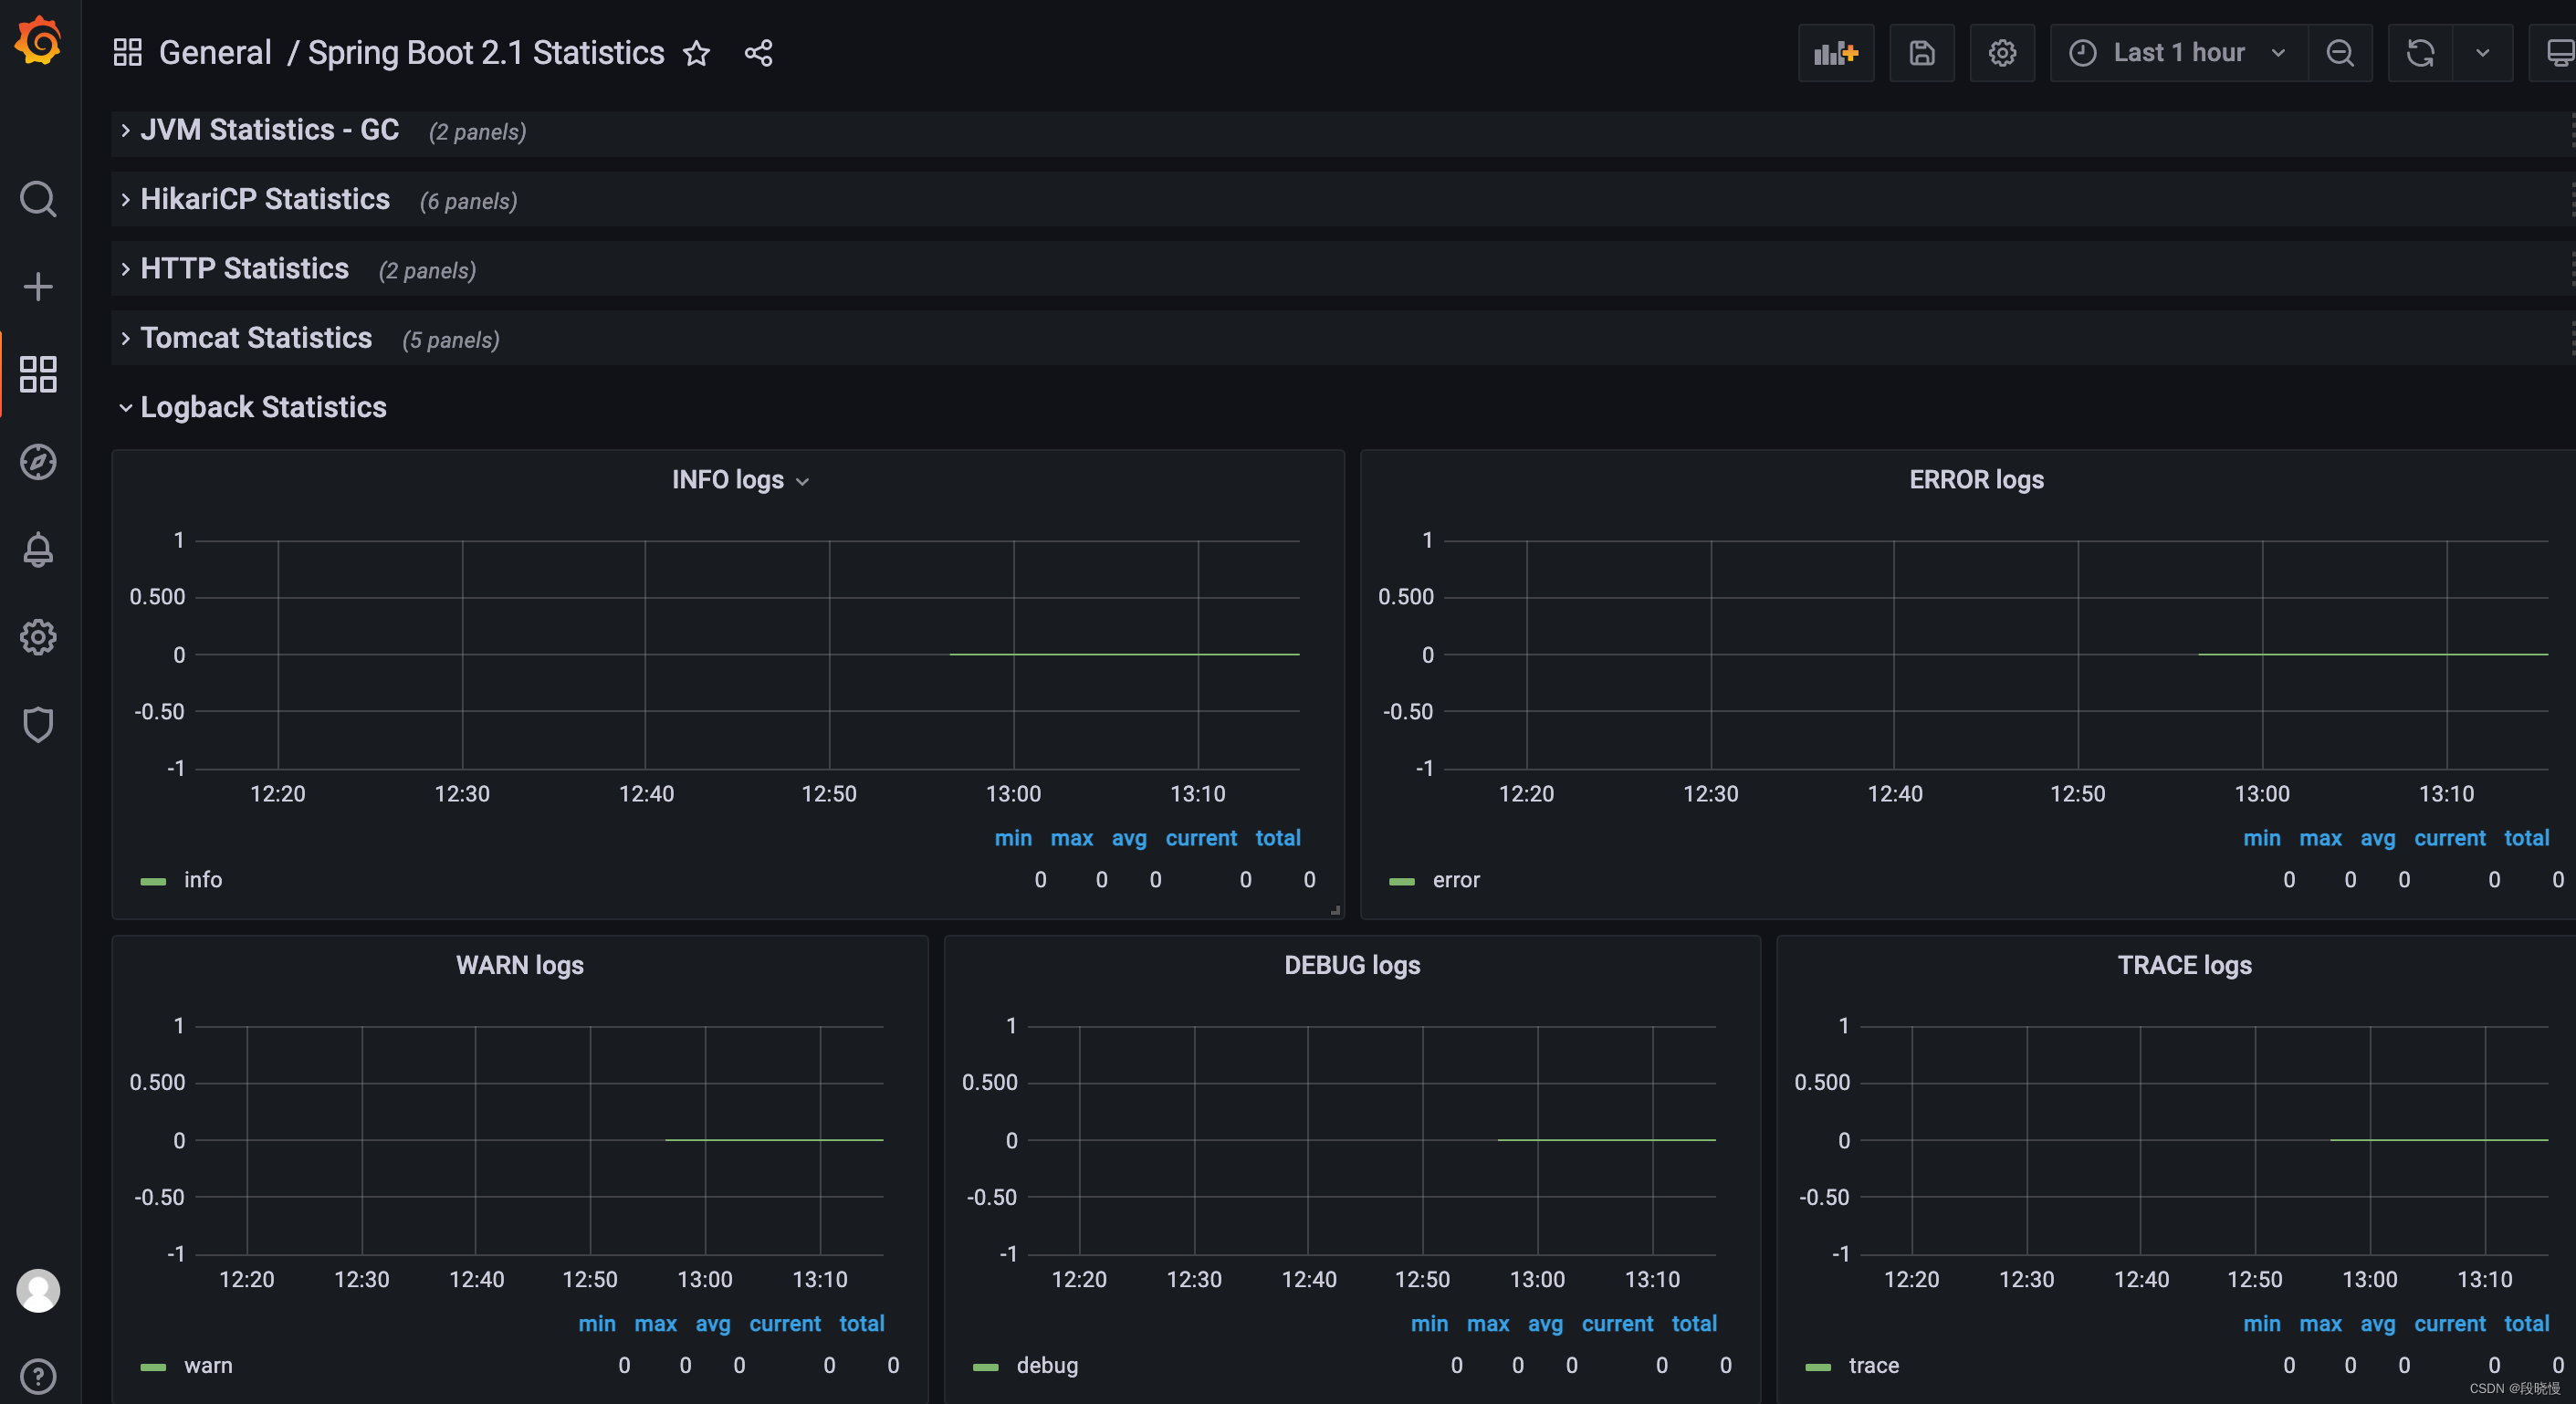This screenshot has width=2576, height=1404.
Task: Grab the INFO logs panel resize handle
Action: (1335, 910)
